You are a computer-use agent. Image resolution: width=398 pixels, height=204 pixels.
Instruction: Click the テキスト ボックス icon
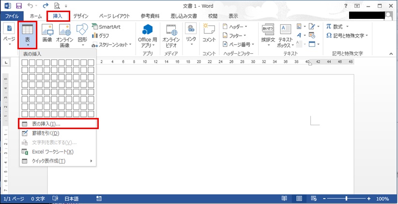[x=286, y=35]
